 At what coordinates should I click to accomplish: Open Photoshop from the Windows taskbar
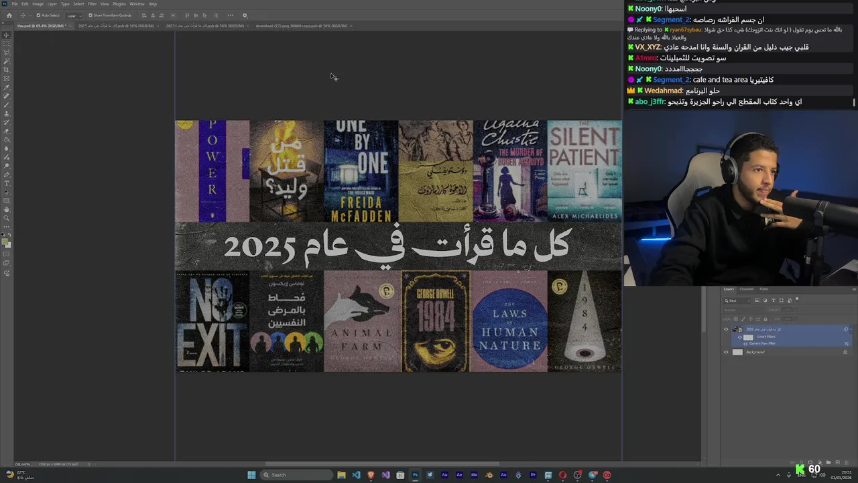415,475
